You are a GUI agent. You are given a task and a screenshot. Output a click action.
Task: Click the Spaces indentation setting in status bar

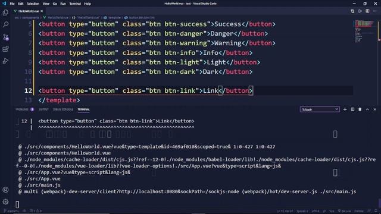[302, 211]
